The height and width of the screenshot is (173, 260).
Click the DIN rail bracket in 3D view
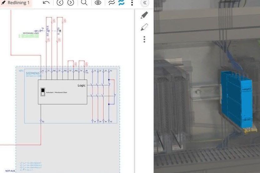(x=205, y=92)
